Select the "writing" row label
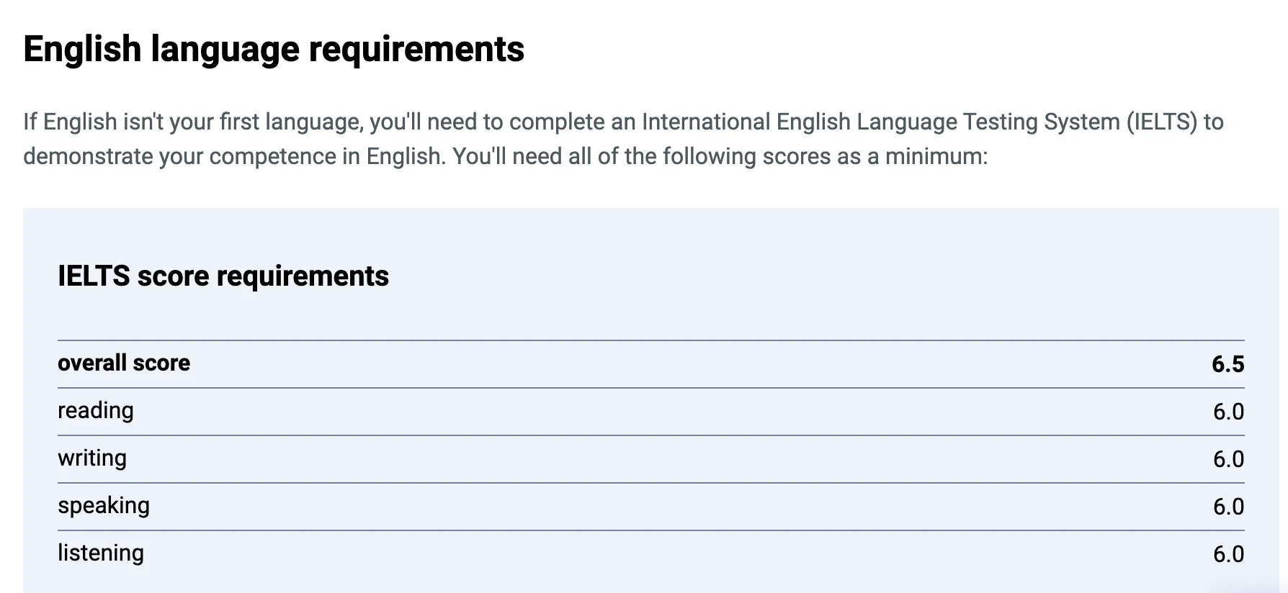 point(92,458)
